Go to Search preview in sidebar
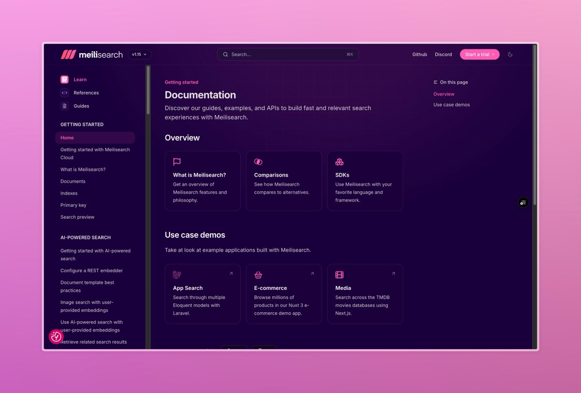This screenshot has width=581, height=393. (77, 217)
